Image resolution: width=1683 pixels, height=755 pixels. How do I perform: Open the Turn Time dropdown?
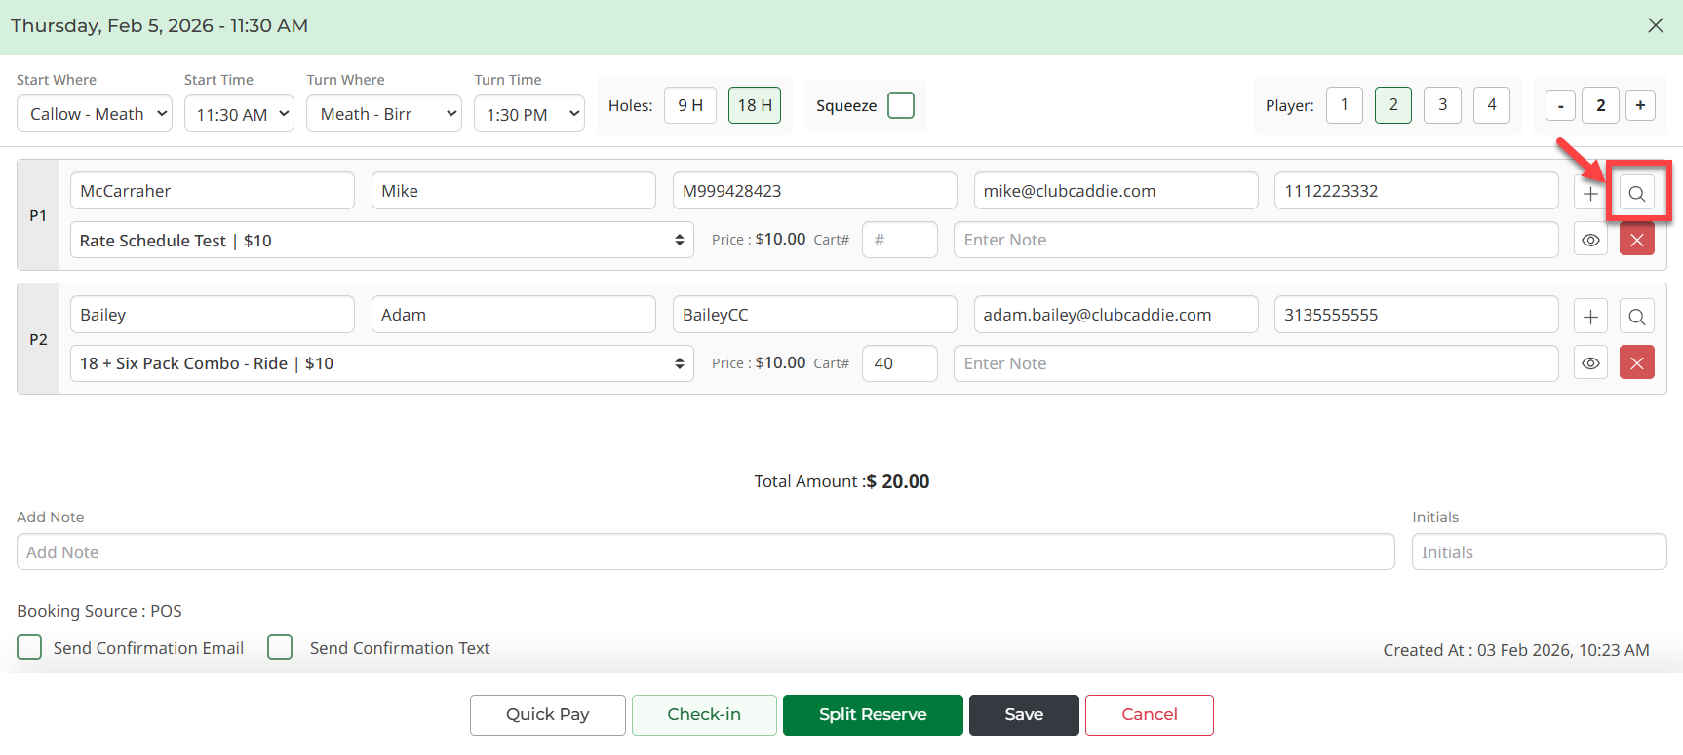click(x=528, y=114)
